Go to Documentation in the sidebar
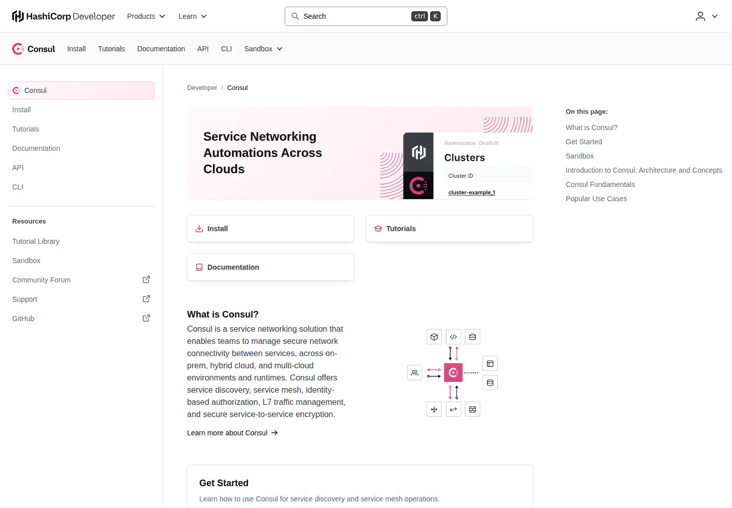 coord(81,148)
